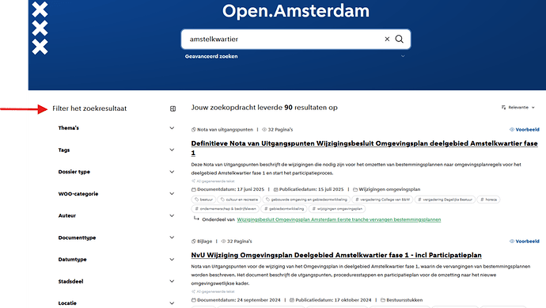Click the Filter het zoekresultaat heading
The image size is (546, 308).
click(x=89, y=108)
